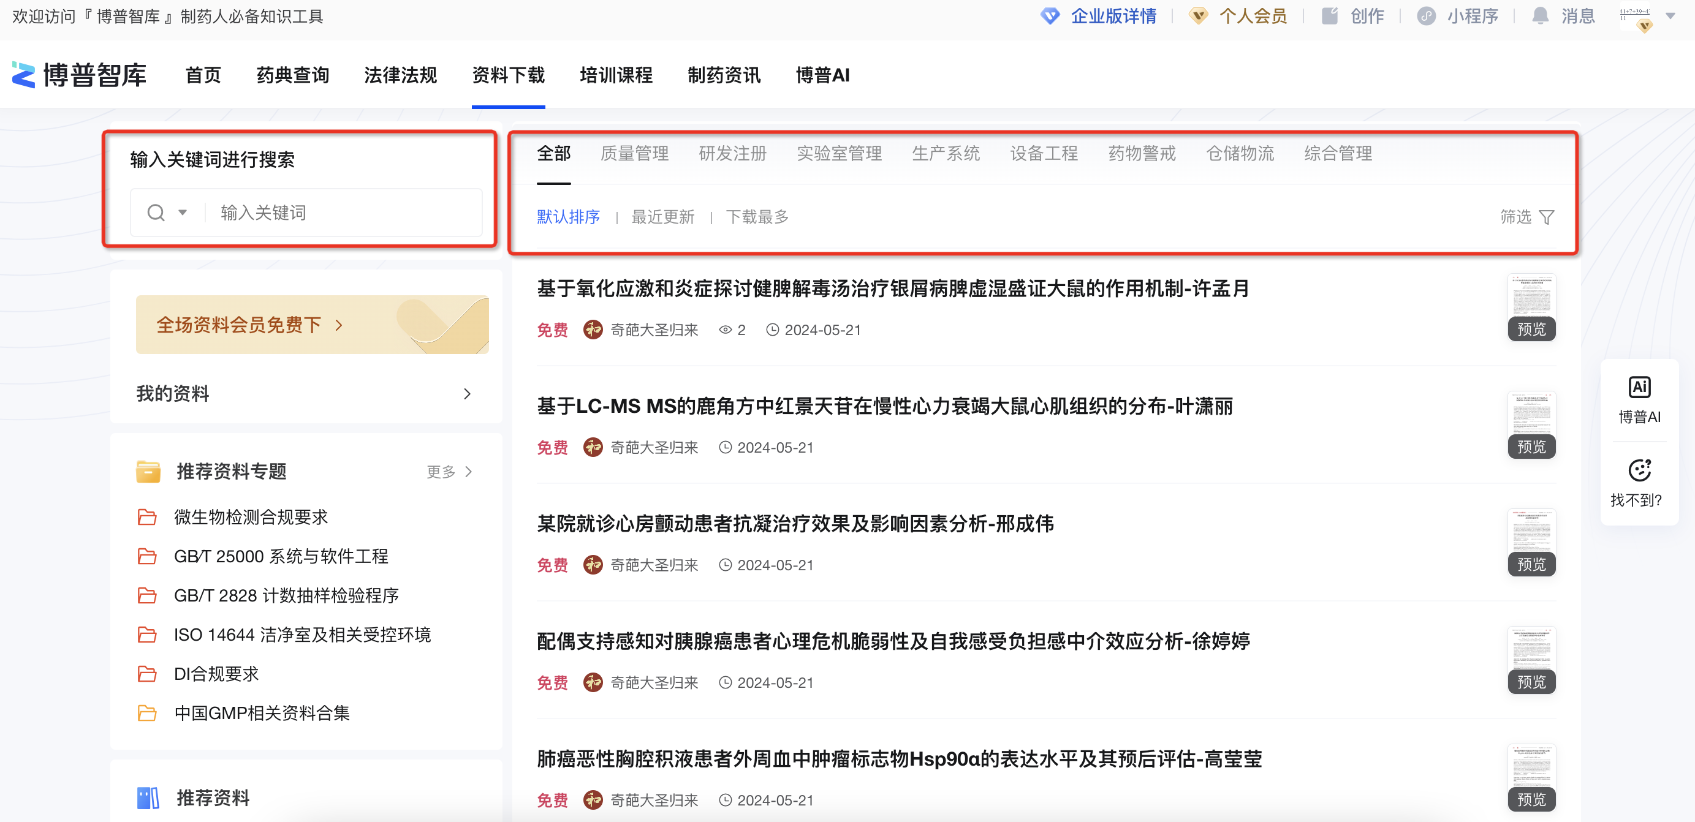Preview the 许孟月 article thumbnail
Screen dimensions: 1695x822
(x=1531, y=307)
